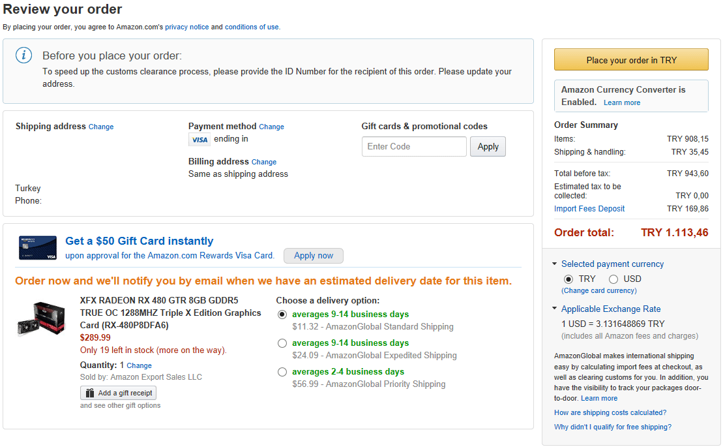This screenshot has height=447, width=723.
Task: Click Place your order in TRY
Action: coord(631,60)
